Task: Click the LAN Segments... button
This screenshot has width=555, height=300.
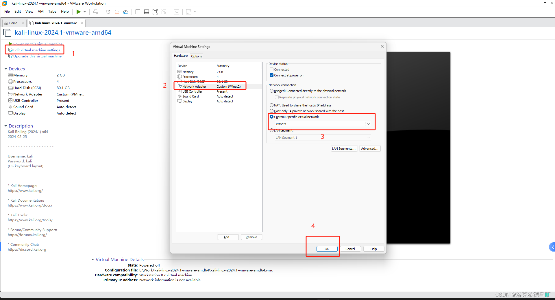Action: 344,149
